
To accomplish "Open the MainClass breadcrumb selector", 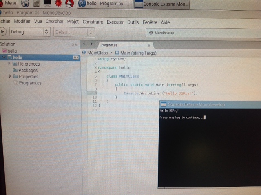I will point(97,53).
